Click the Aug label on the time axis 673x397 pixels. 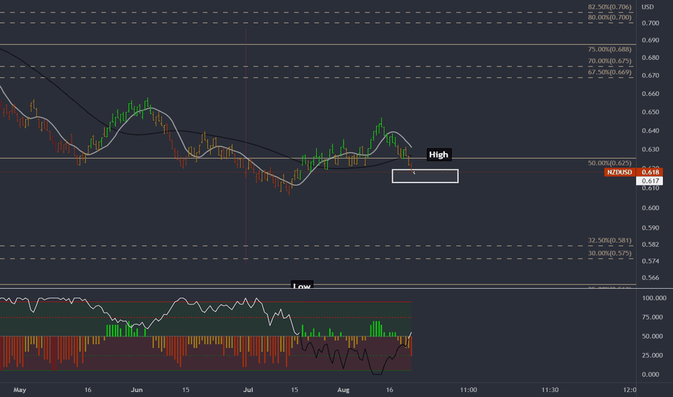tap(344, 390)
